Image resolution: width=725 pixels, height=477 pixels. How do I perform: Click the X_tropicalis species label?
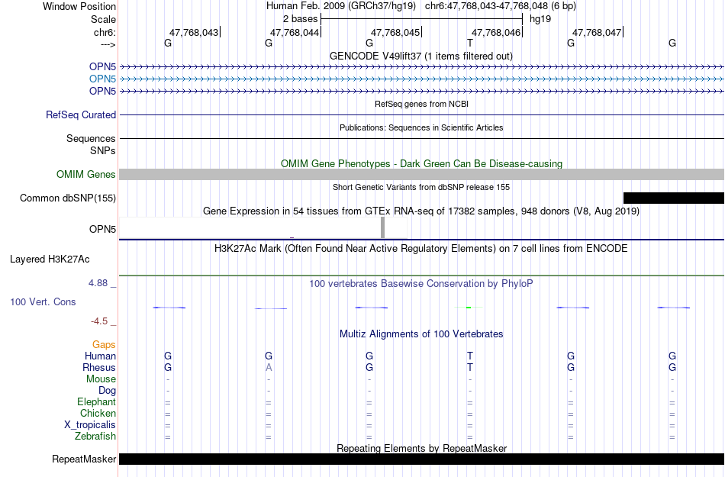(90, 425)
